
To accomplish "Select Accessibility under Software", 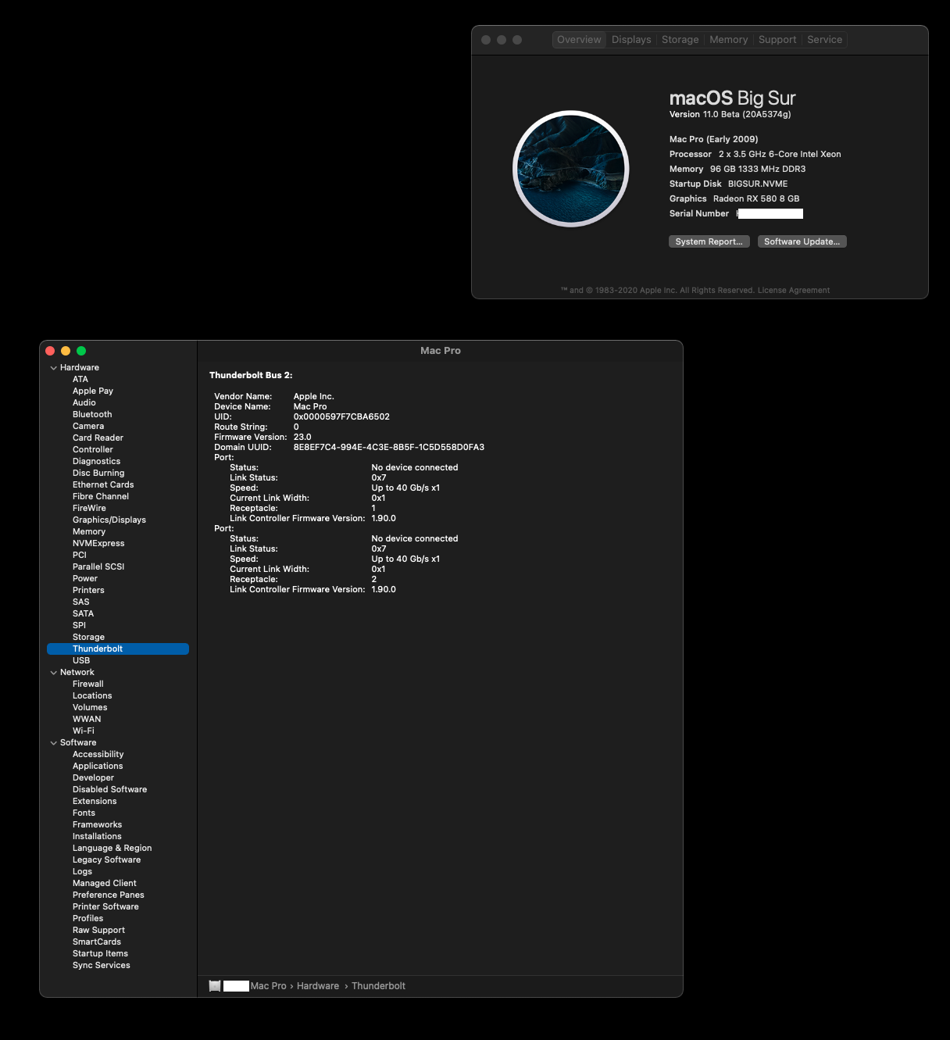I will 98,755.
